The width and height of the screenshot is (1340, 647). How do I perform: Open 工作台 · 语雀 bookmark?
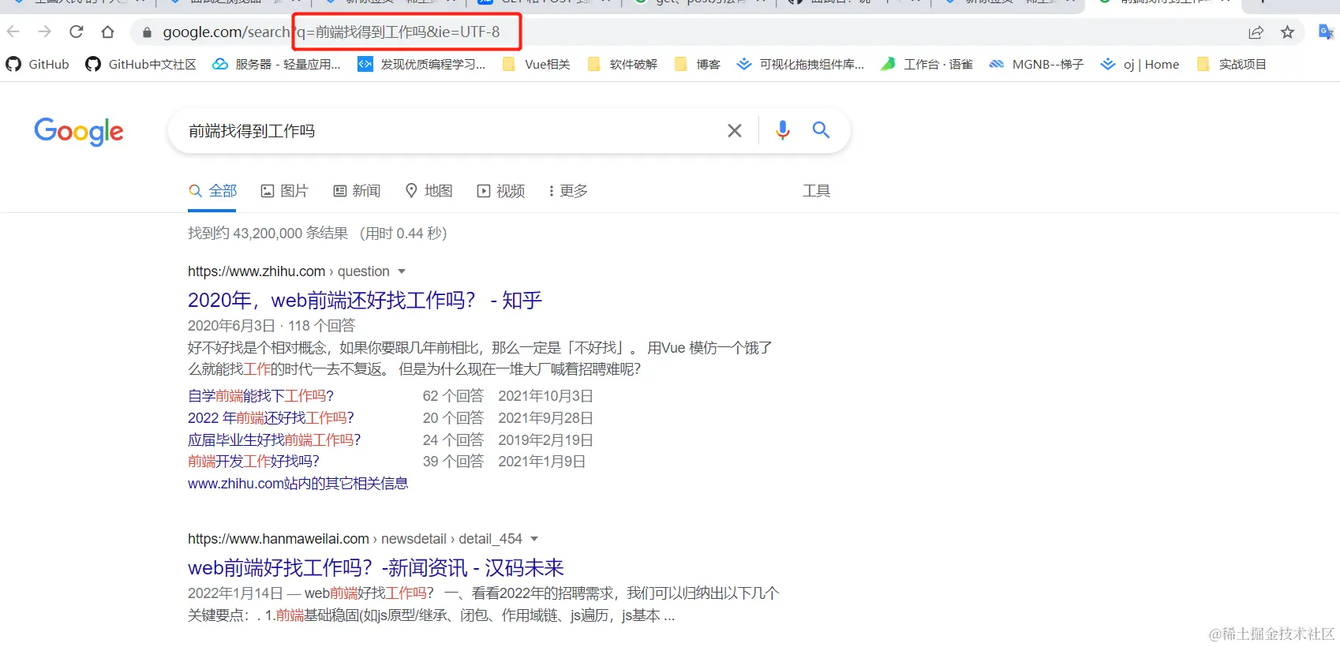tap(926, 64)
